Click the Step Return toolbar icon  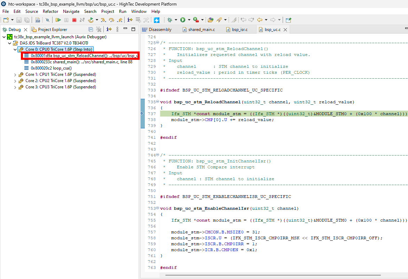119,20
